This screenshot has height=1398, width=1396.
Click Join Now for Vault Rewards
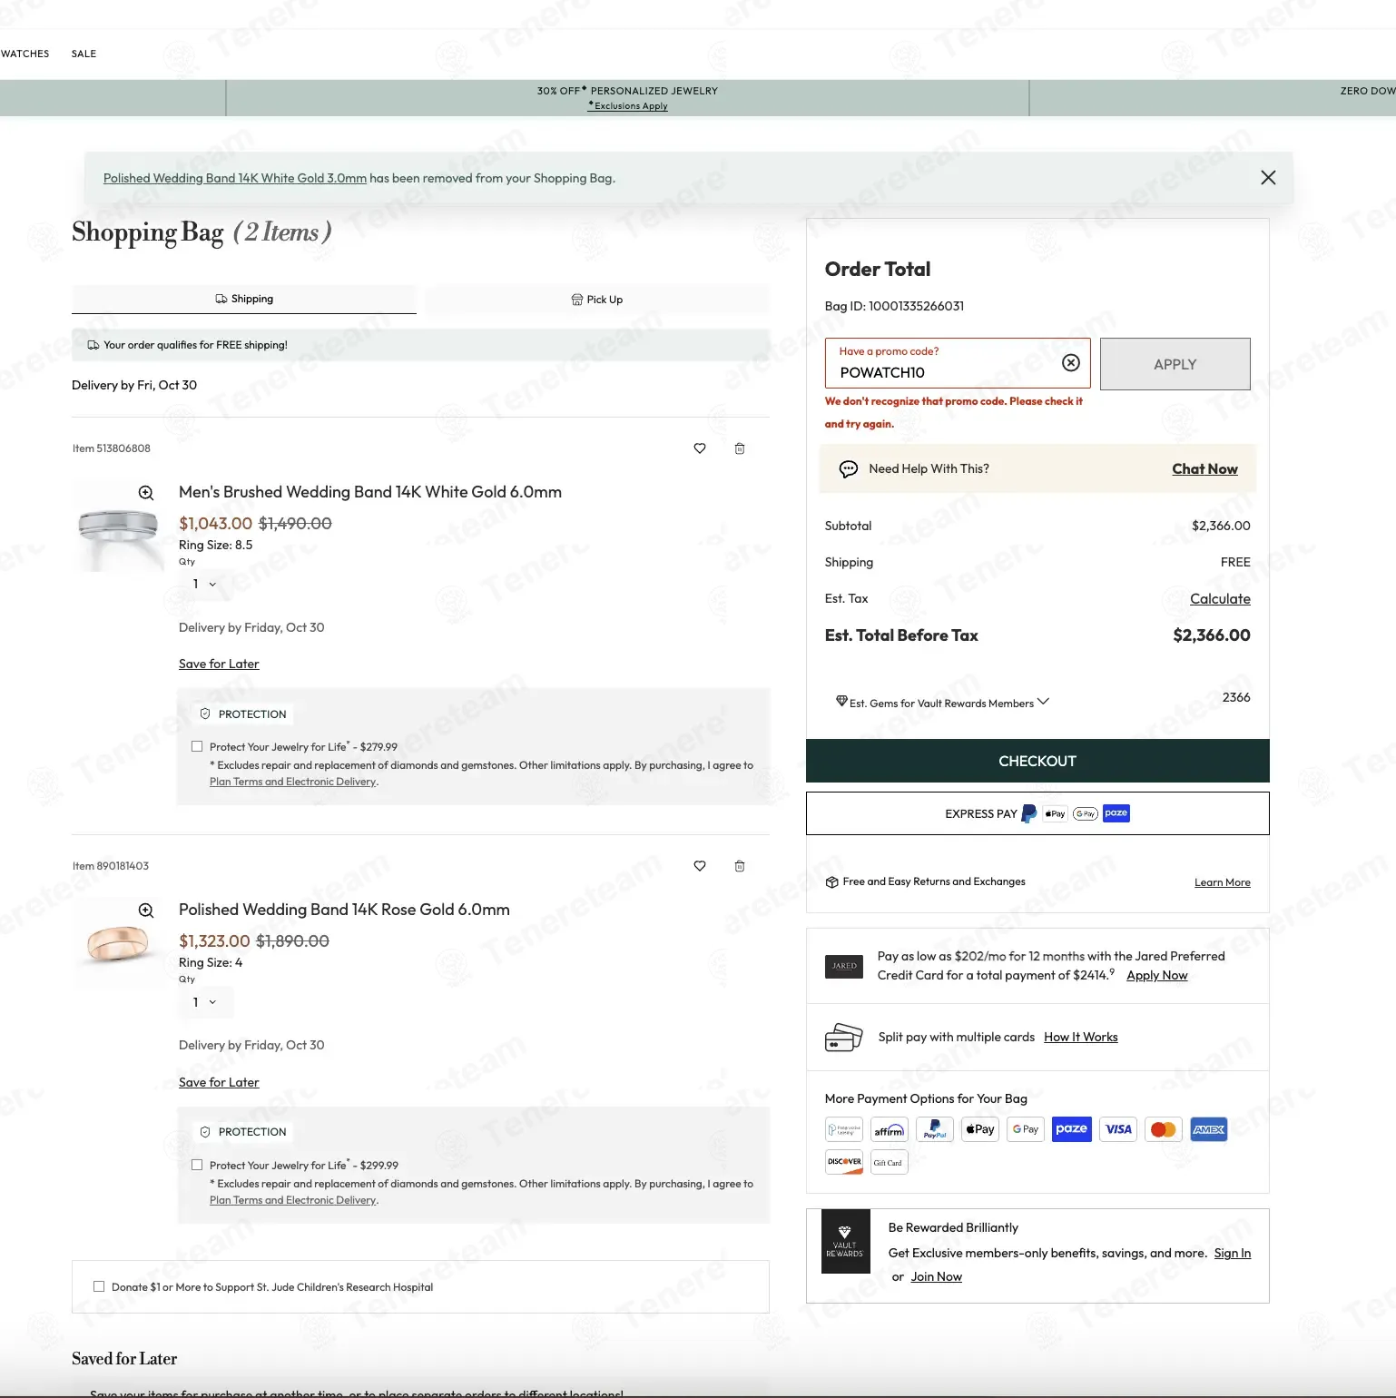[x=937, y=1277]
